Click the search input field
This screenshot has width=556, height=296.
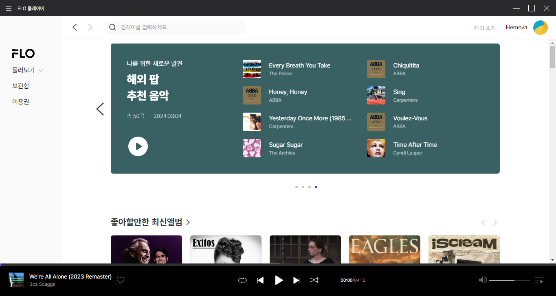pos(175,27)
